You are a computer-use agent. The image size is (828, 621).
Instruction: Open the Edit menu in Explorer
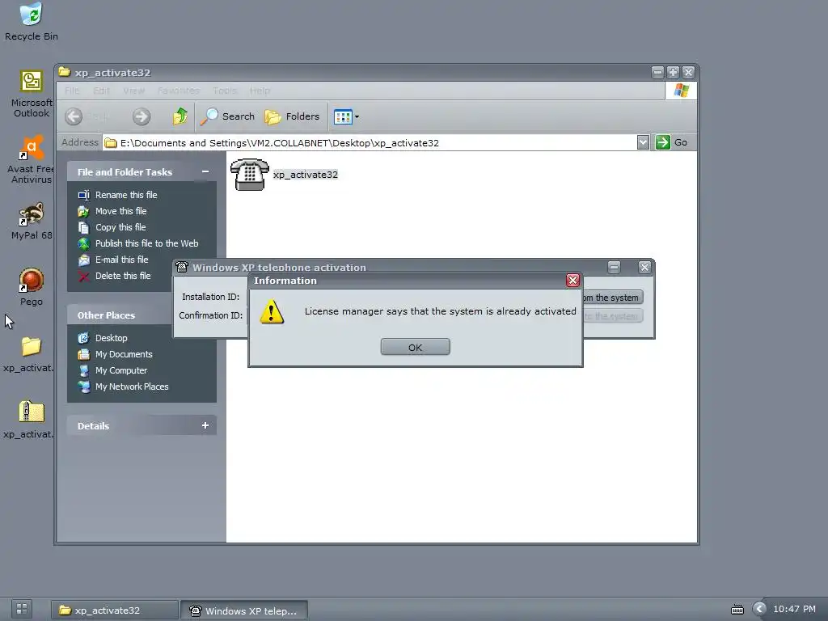click(101, 91)
